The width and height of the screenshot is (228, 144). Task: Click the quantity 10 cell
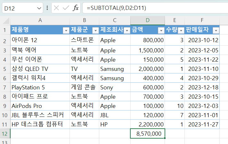pyautogui.click(x=175, y=106)
